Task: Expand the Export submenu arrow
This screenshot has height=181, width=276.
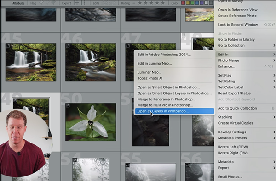Action: pyautogui.click(x=274, y=168)
